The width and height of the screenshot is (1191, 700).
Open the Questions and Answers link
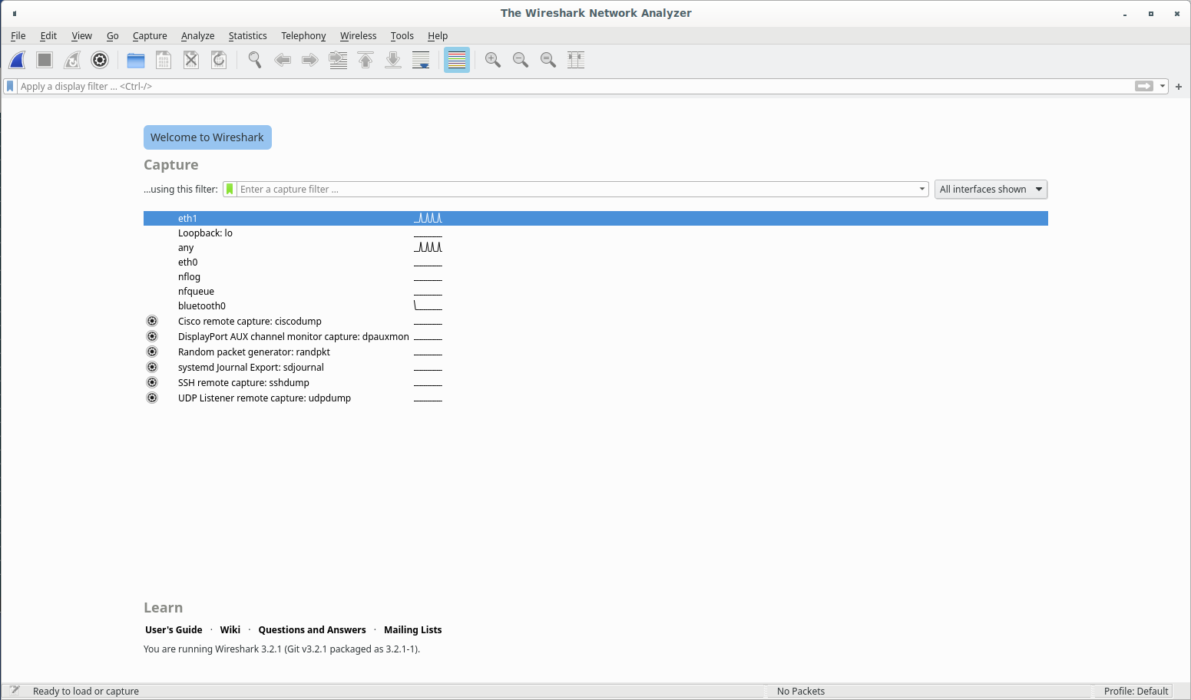click(x=312, y=629)
